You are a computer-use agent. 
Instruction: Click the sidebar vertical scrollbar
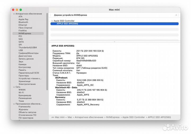(47, 51)
